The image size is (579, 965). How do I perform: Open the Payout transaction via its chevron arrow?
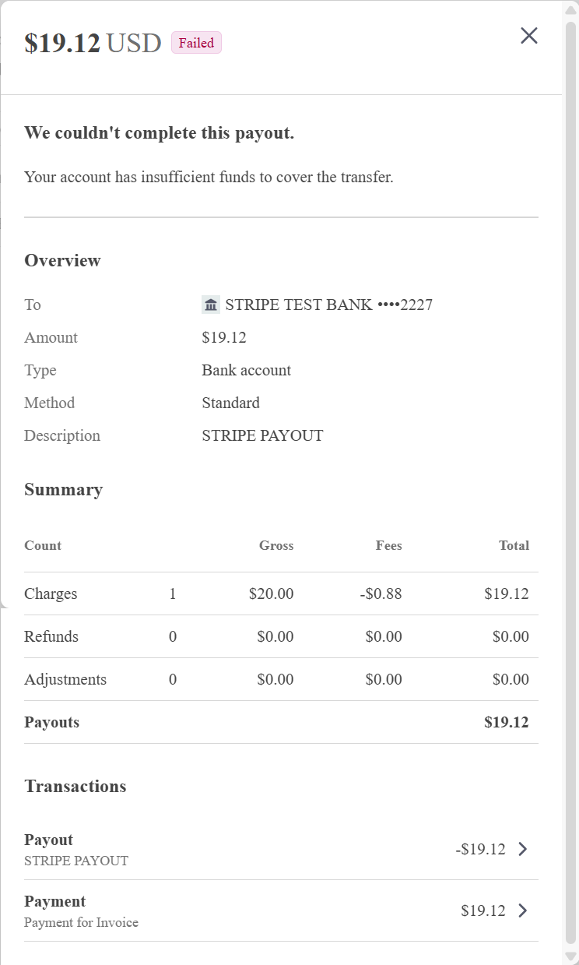pos(523,849)
